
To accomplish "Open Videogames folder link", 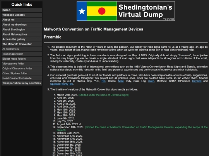I will point(22,64).
